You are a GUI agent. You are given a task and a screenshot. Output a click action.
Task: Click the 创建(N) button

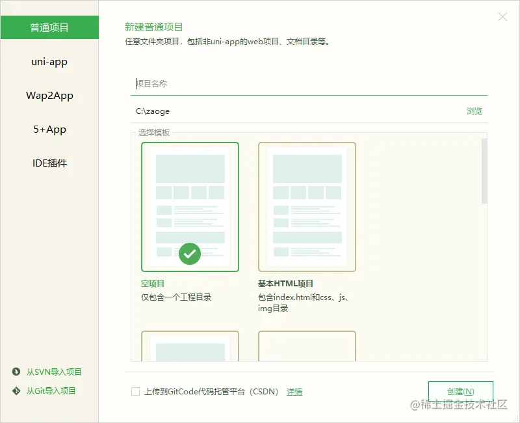pos(461,392)
